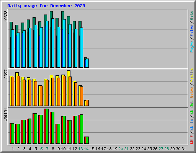Click day 23 on the x-axis

tap(138, 149)
